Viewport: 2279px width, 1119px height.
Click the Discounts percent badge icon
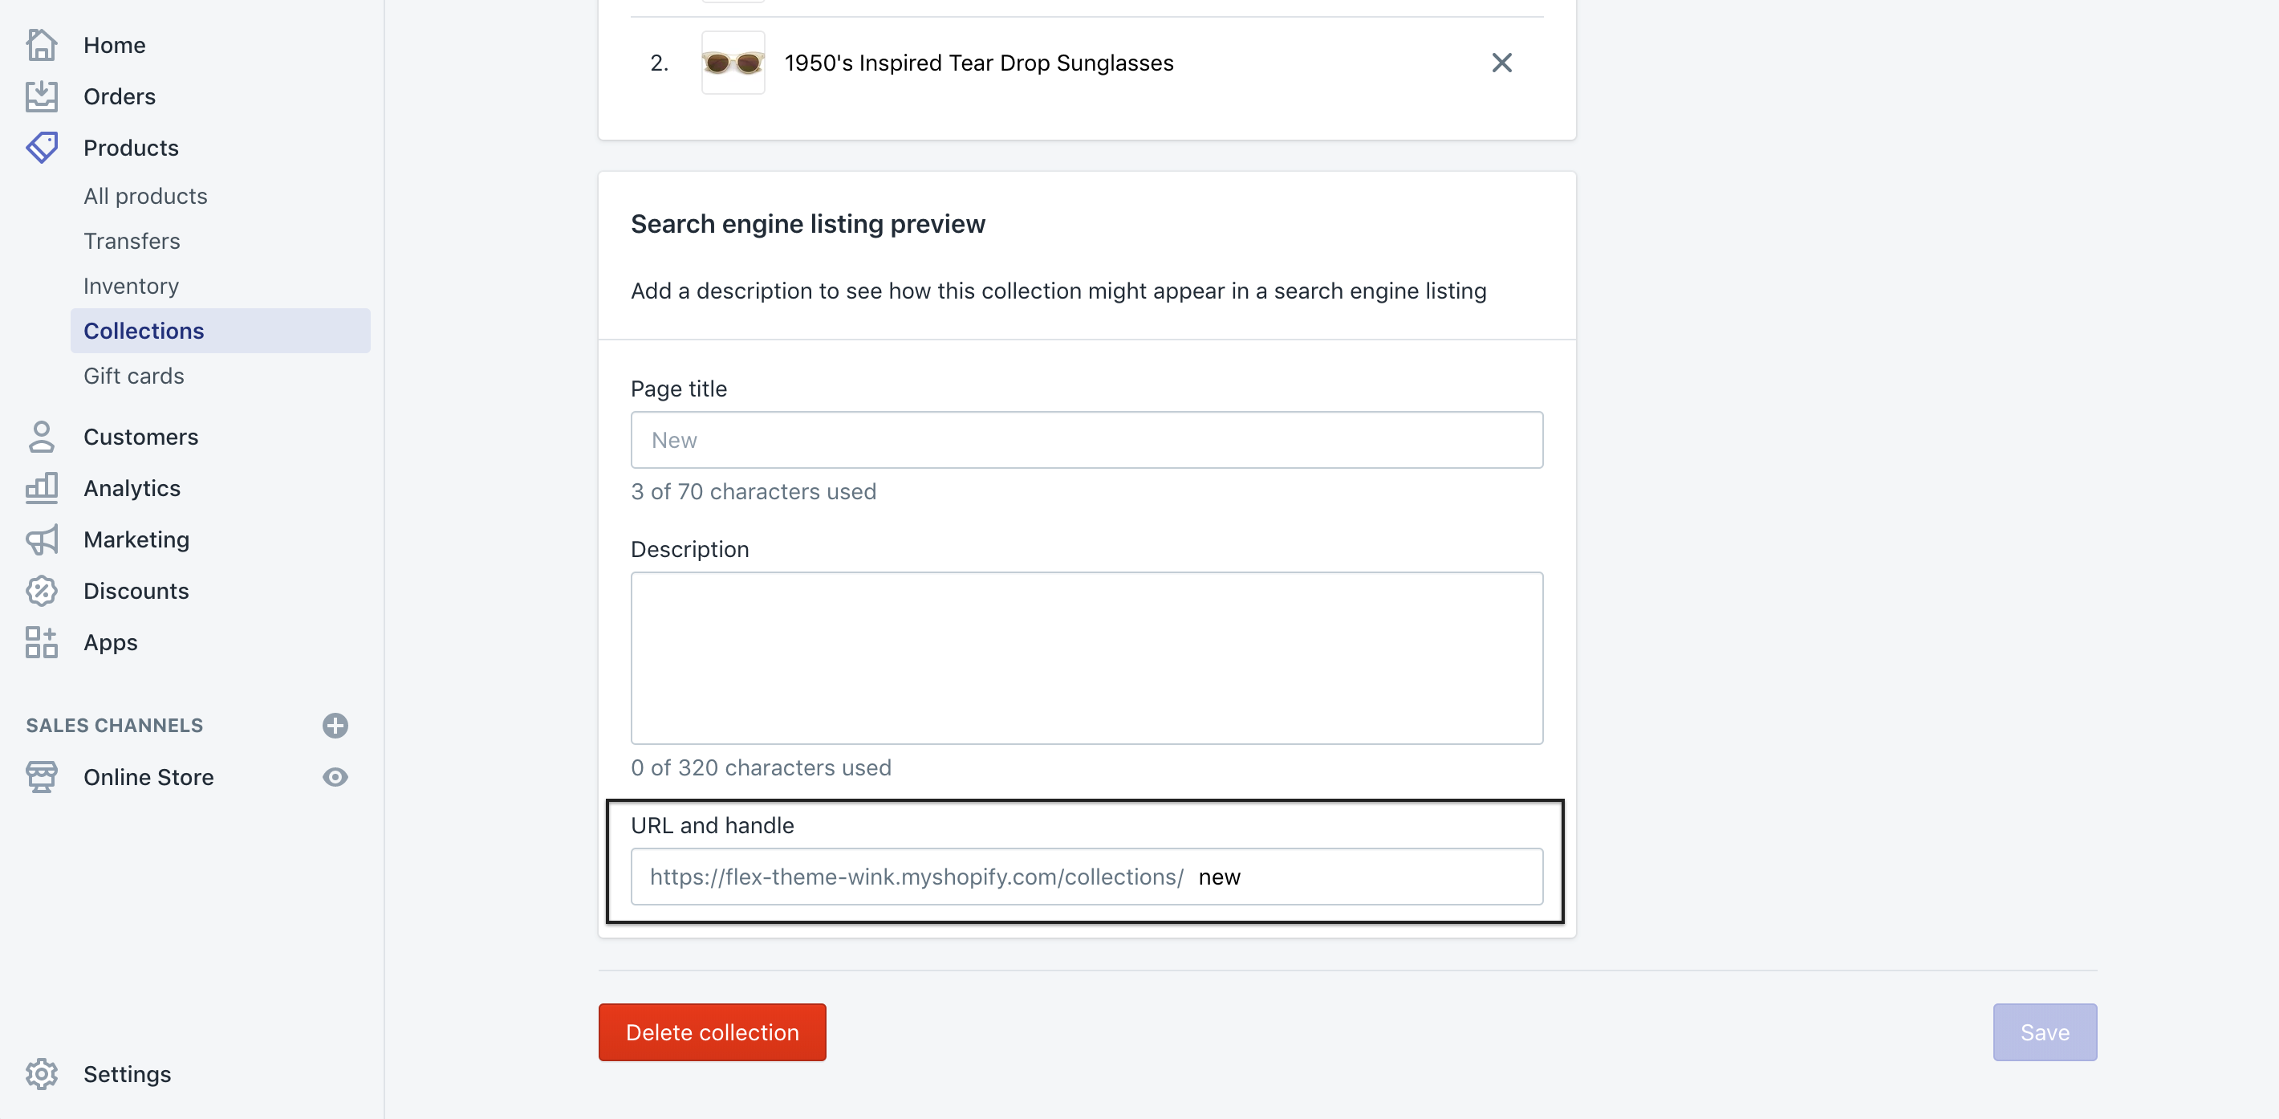tap(41, 592)
